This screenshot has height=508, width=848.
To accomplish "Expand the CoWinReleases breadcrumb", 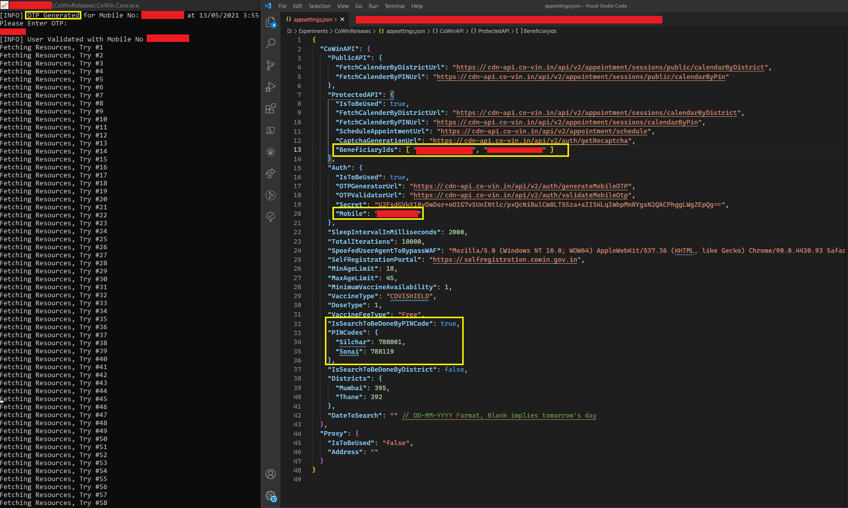I will coord(352,31).
